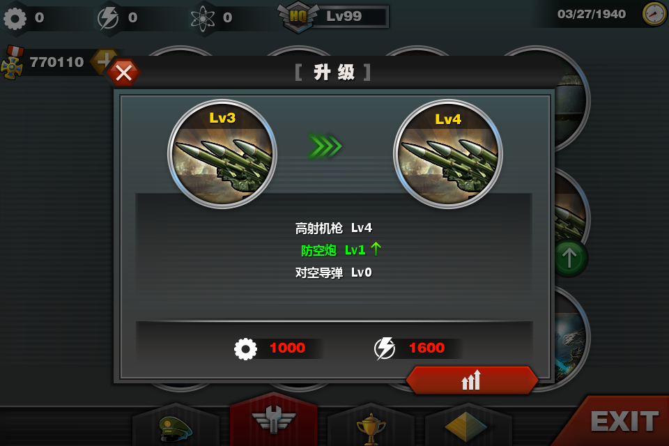The image size is (669, 446).
Task: Click the medal icon beside 770110
Action: pyautogui.click(x=13, y=63)
